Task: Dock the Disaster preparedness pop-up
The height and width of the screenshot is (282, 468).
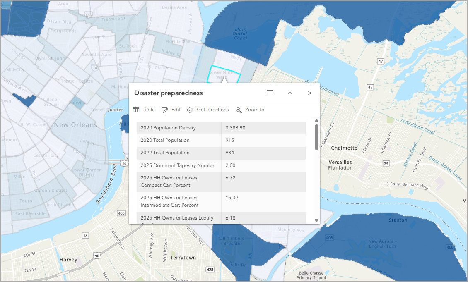Action: click(270, 93)
